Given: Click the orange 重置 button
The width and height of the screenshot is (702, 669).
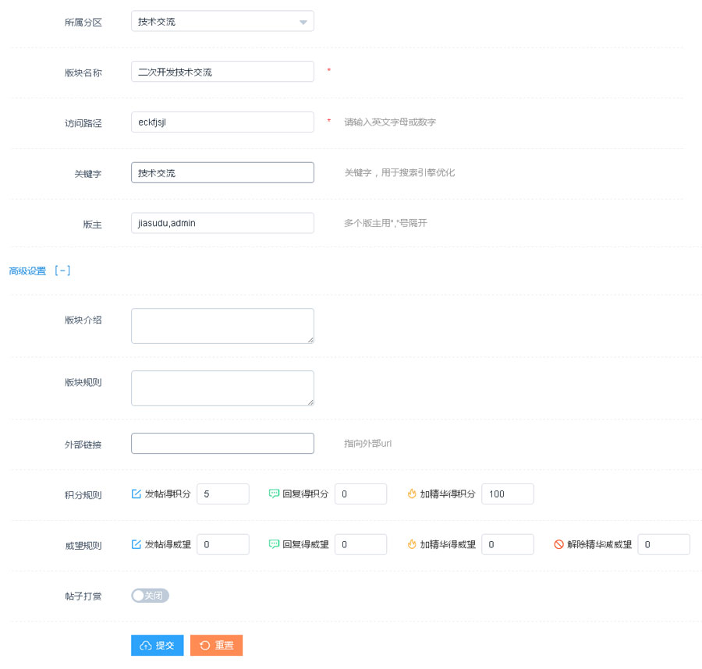Looking at the screenshot, I should tap(216, 646).
